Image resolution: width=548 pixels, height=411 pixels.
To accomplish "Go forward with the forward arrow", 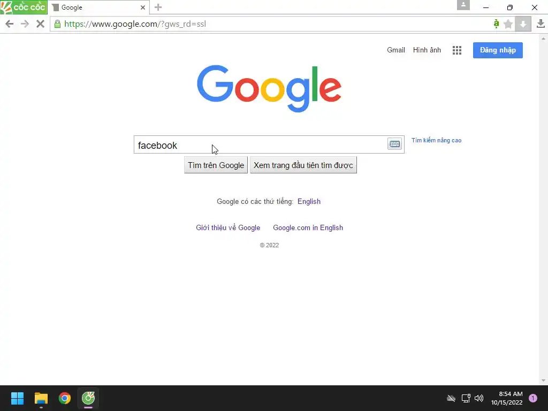I will point(25,24).
